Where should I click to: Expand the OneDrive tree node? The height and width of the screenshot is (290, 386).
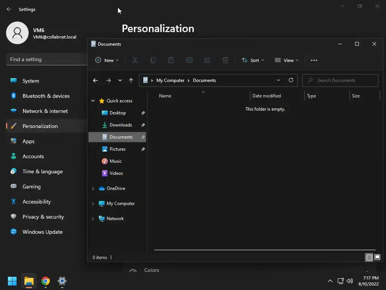93,188
